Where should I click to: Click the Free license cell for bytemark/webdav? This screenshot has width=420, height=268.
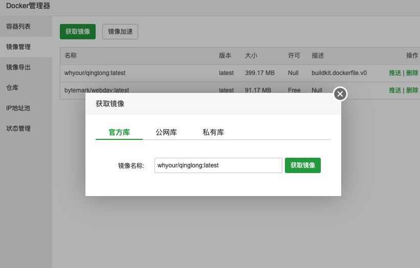pos(294,90)
